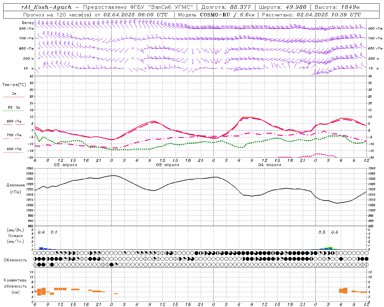This screenshot has width=384, height=307.
Task: Click the (мм/3ч.) precipitation unit label
Action: tap(16, 230)
